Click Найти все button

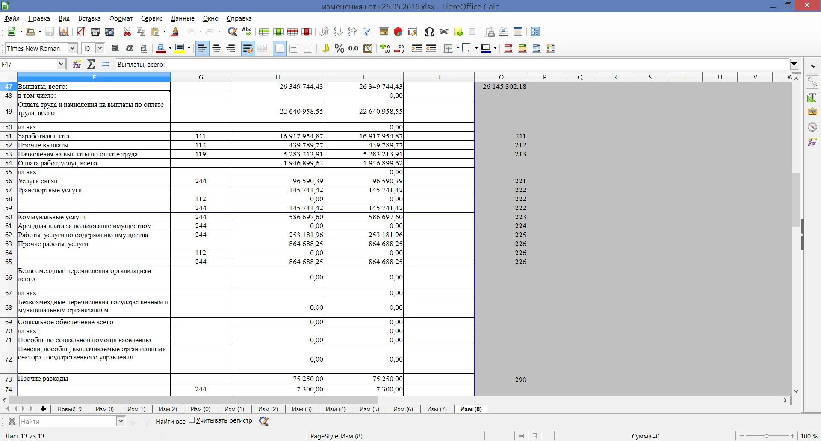point(171,421)
